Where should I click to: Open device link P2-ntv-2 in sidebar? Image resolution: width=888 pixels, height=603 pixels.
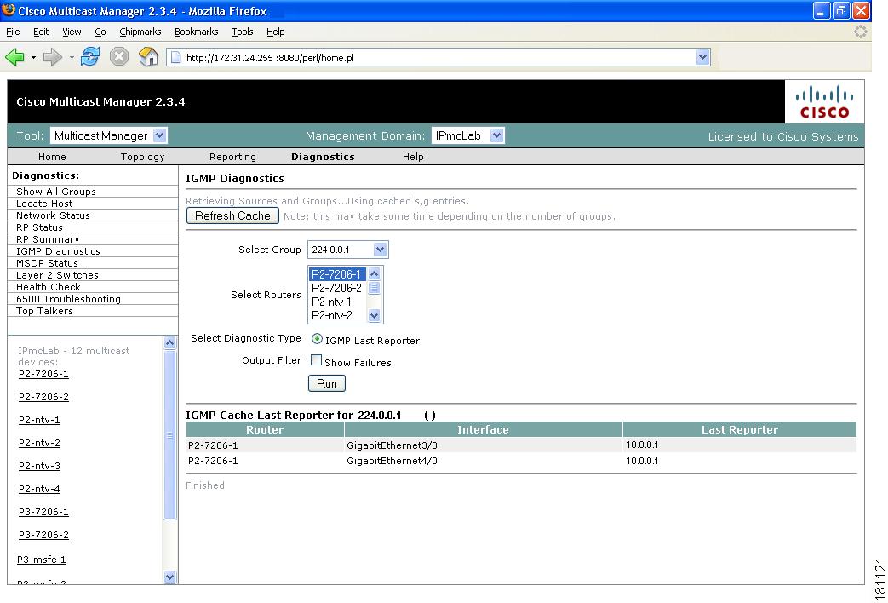coord(39,443)
